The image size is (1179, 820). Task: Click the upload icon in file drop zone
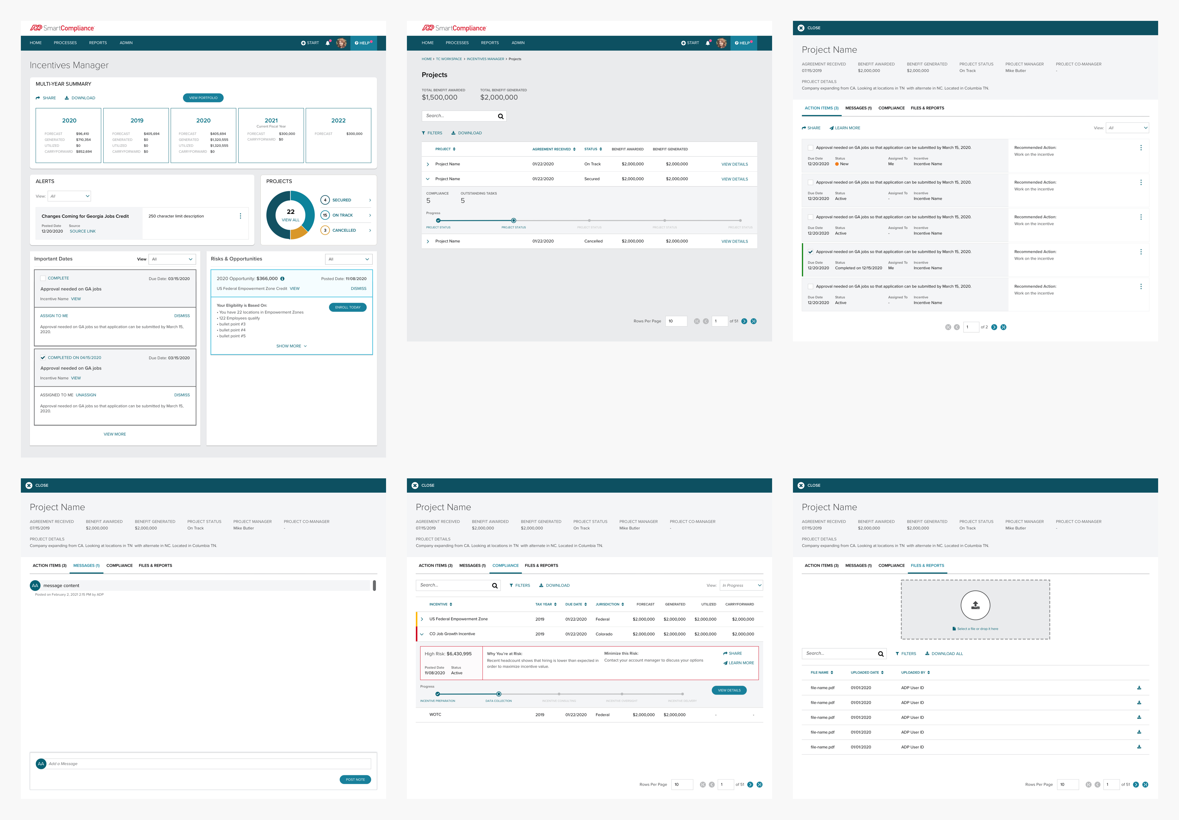tap(975, 605)
